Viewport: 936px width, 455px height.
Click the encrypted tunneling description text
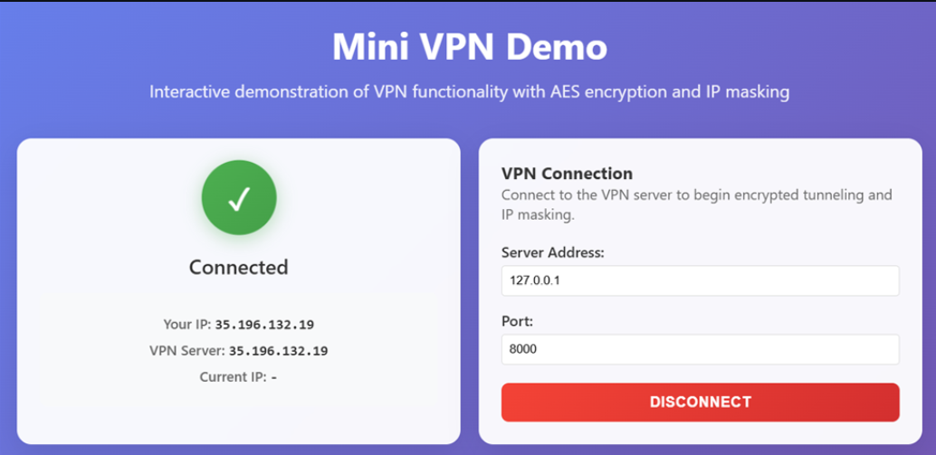coord(696,195)
